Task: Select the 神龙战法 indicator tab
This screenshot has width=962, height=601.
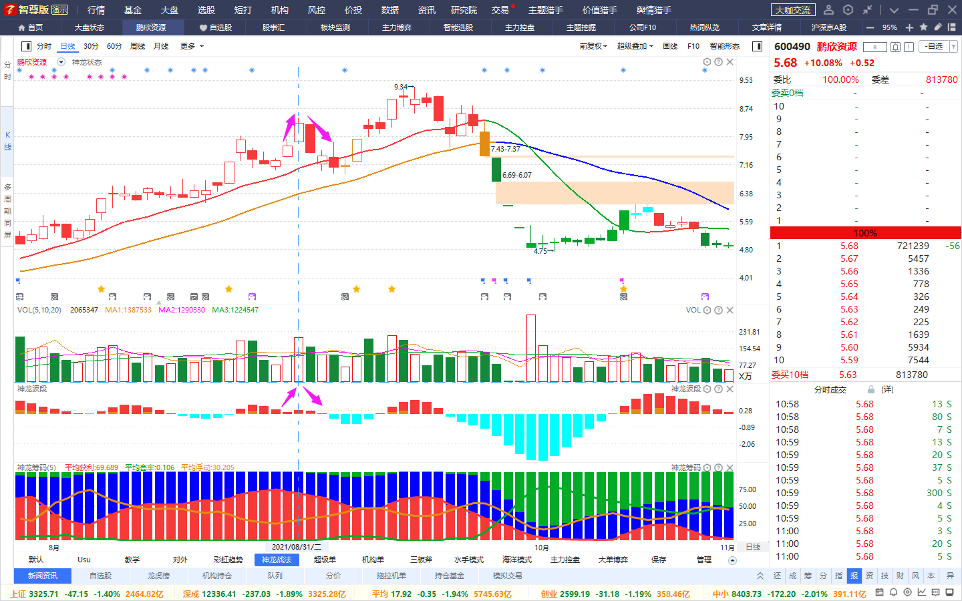Action: pos(277,560)
